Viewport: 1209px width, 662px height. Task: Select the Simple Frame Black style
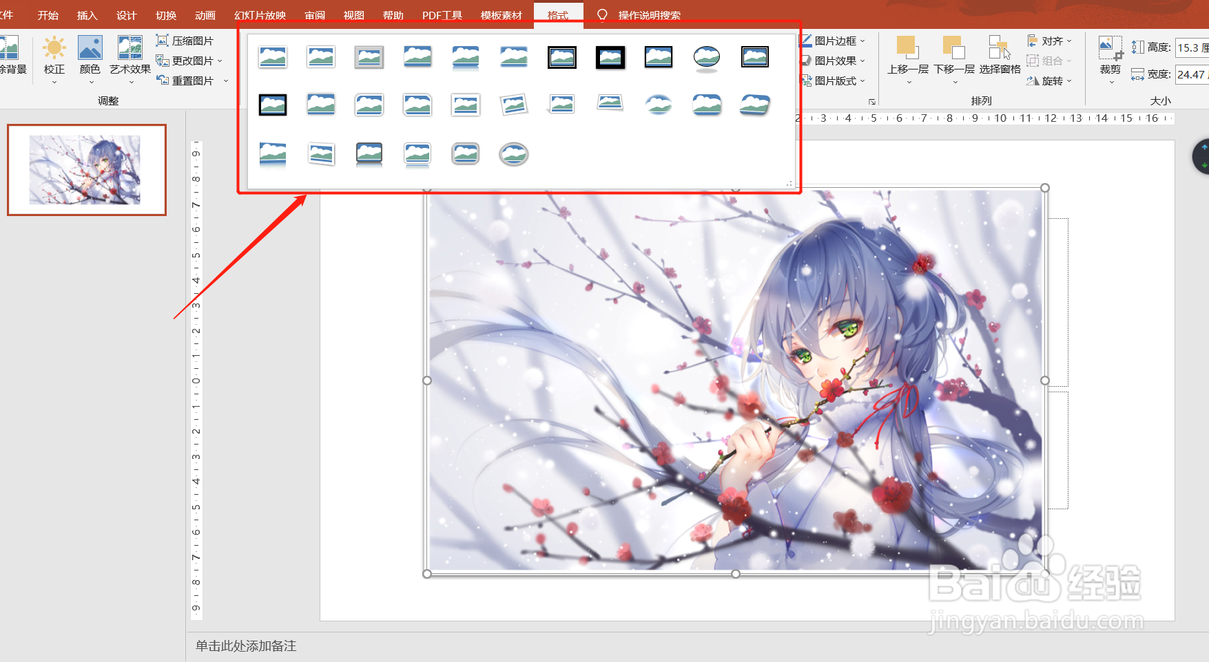pos(659,57)
